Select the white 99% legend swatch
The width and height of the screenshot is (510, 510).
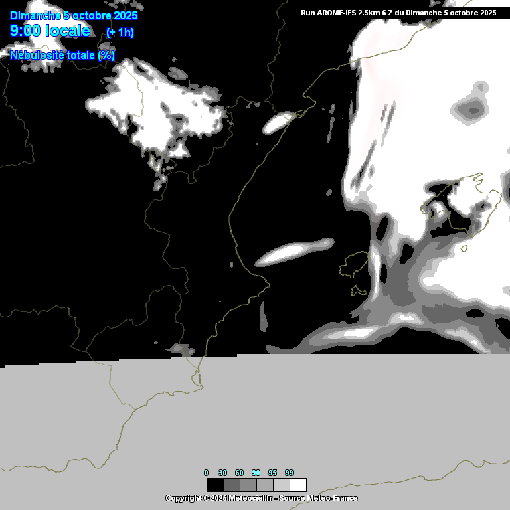click(297, 485)
